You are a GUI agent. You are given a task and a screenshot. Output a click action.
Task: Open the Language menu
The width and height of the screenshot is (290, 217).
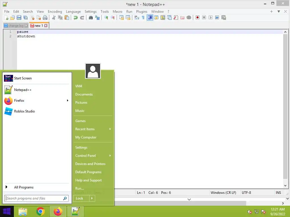click(73, 11)
